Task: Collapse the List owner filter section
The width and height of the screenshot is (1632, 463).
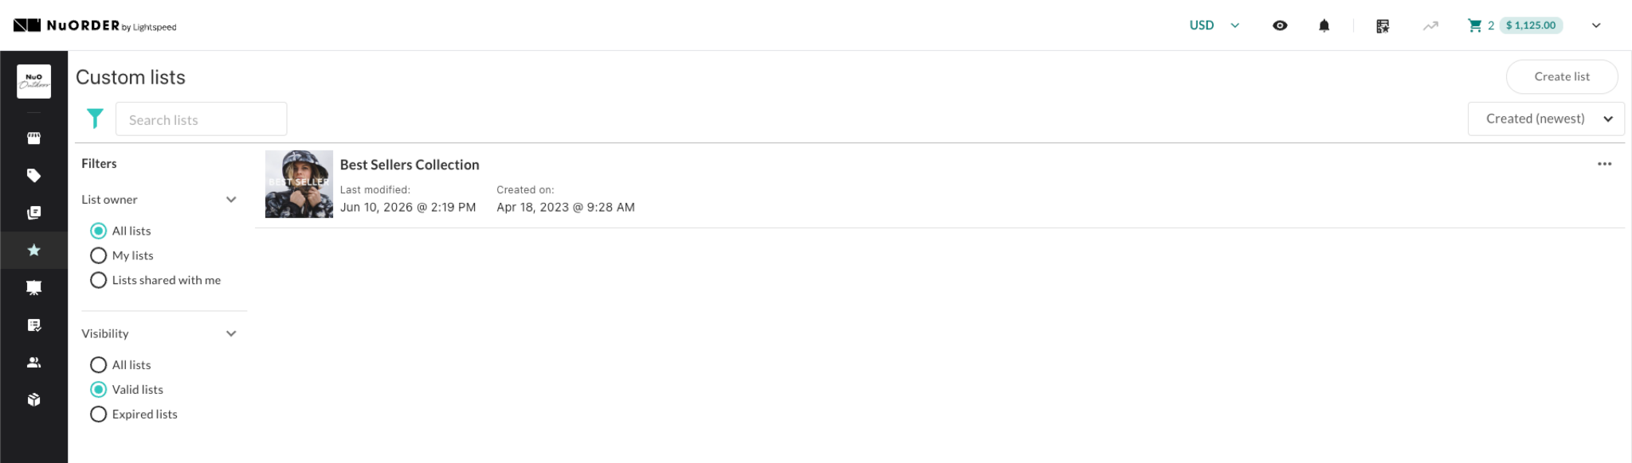Action: (x=231, y=199)
